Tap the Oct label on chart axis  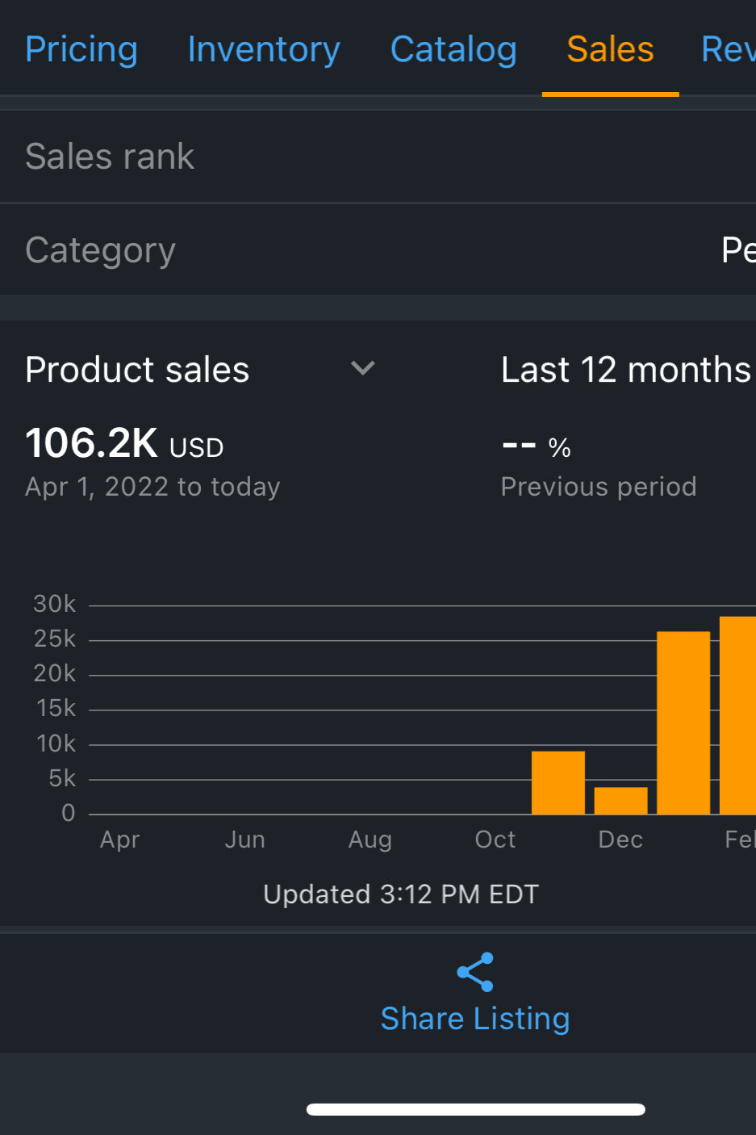click(x=495, y=840)
